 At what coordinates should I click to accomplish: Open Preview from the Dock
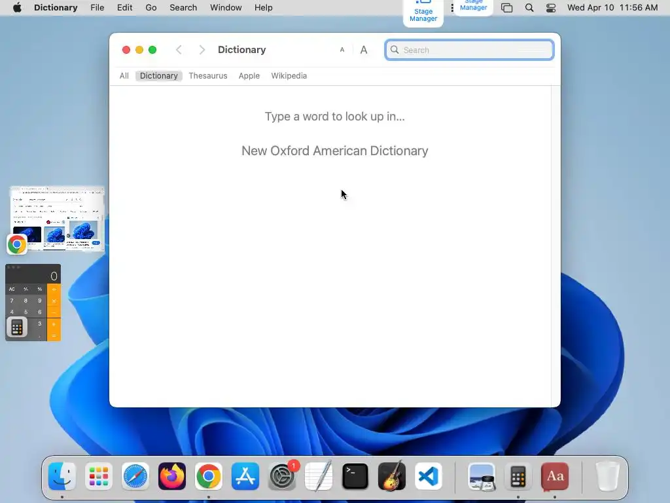[482, 476]
